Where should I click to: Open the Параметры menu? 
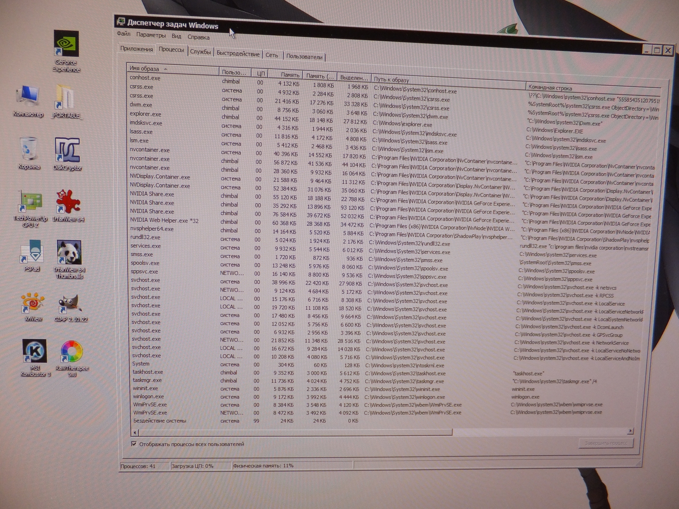tap(151, 35)
